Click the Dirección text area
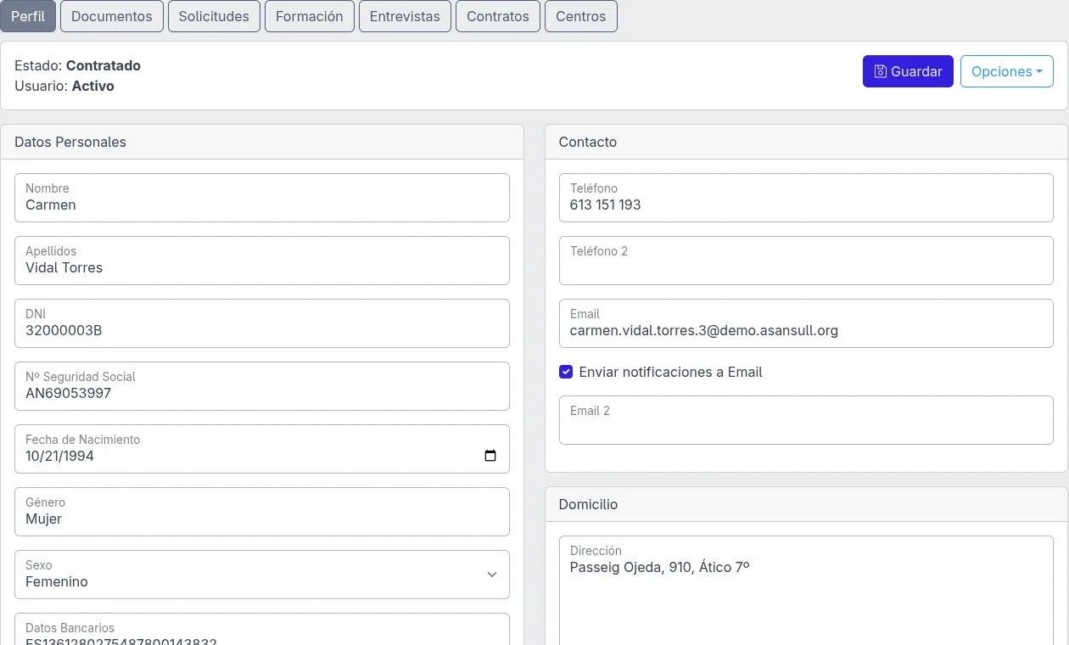The image size is (1069, 645). point(806,590)
